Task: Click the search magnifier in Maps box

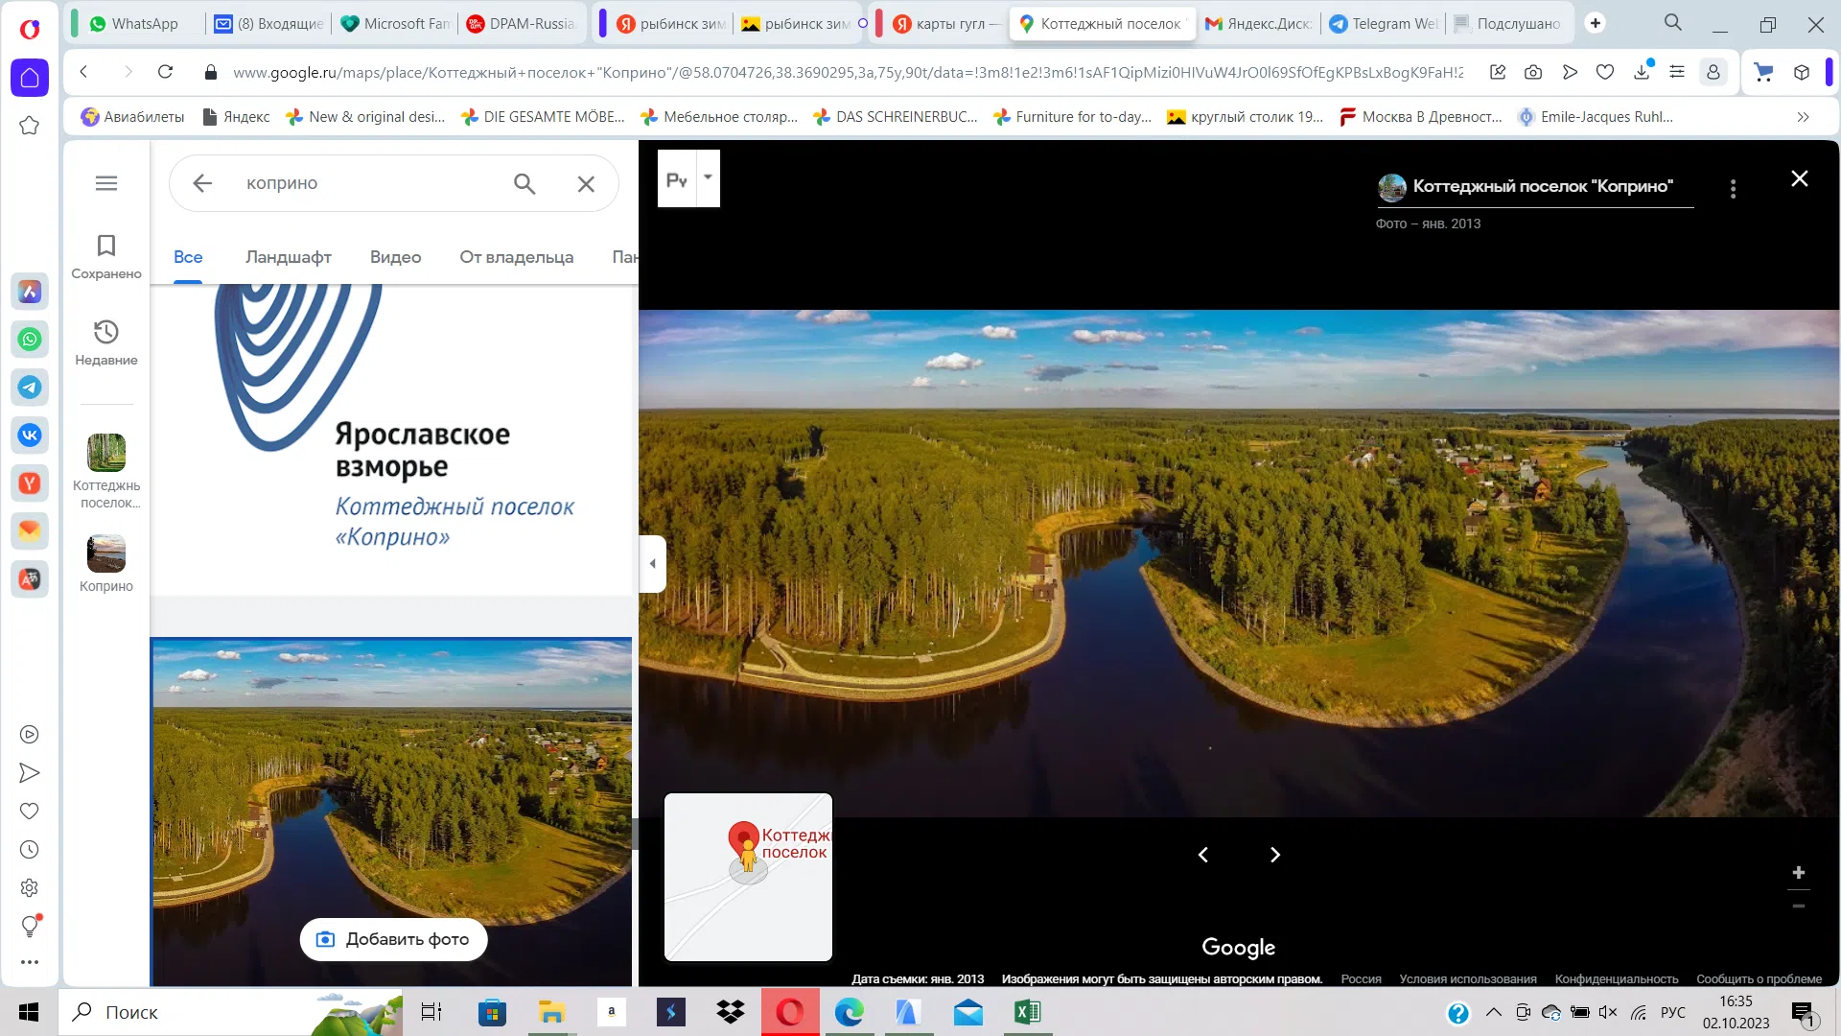Action: [524, 183]
